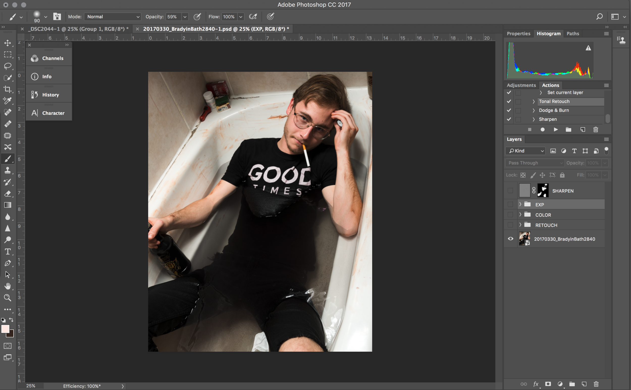Select the Move tool
This screenshot has height=390, width=631.
(8, 43)
